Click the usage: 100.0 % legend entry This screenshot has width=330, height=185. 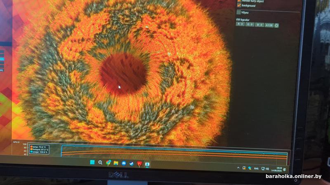pos(39,152)
